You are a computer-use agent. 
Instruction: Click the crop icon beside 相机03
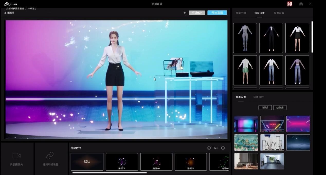185,13
